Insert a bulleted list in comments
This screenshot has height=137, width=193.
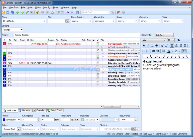tap(144, 51)
